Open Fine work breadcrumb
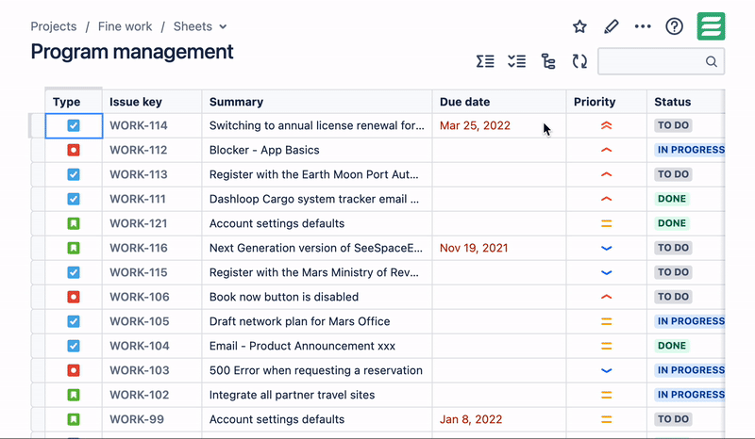Viewport: 755px width, 439px height. coord(125,26)
